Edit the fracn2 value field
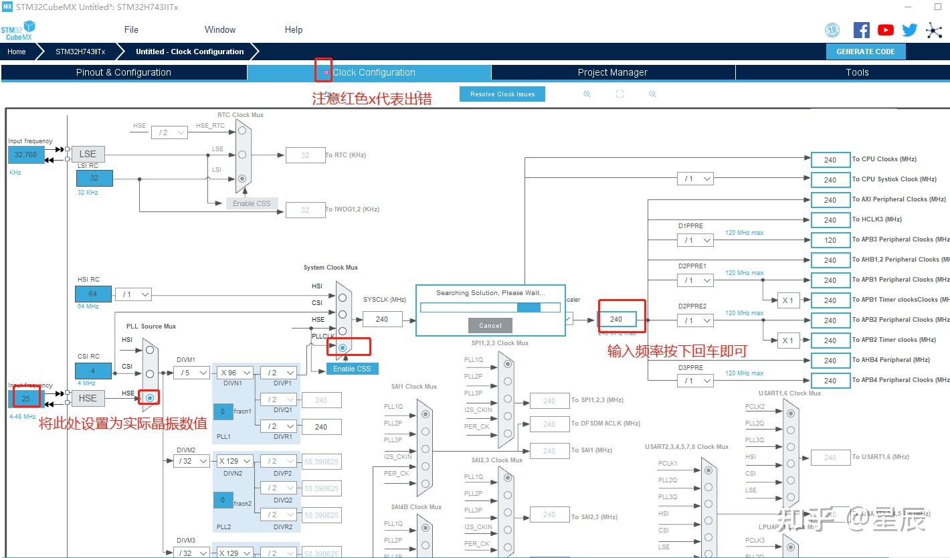Image resolution: width=950 pixels, height=558 pixels. [x=223, y=500]
